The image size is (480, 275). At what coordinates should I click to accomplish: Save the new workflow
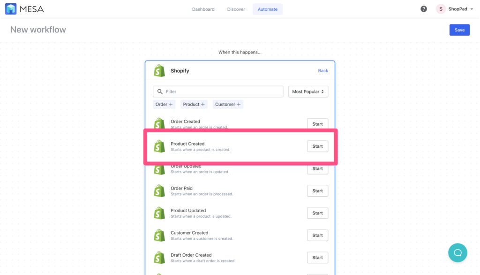coord(459,30)
